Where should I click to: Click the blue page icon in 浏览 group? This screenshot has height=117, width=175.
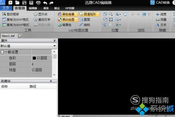pos(144,14)
